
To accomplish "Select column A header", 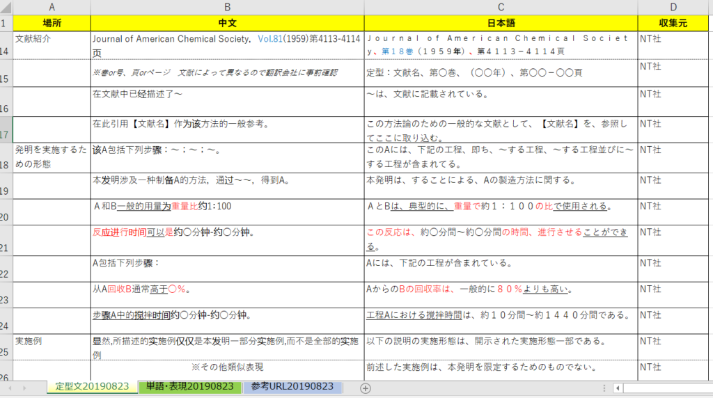I will pyautogui.click(x=52, y=7).
